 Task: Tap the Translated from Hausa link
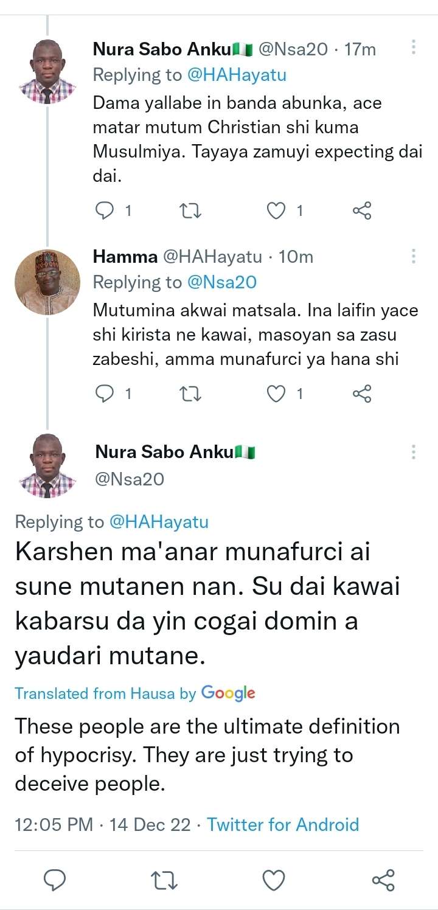coord(134,693)
